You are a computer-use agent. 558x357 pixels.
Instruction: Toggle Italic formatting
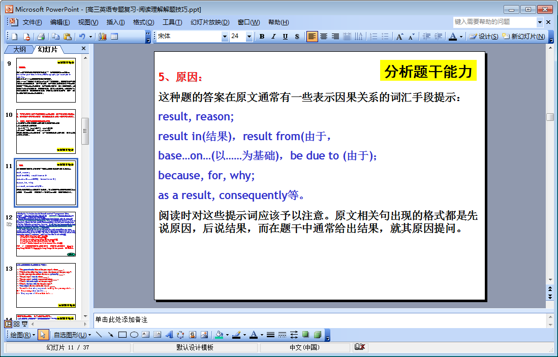click(x=273, y=36)
